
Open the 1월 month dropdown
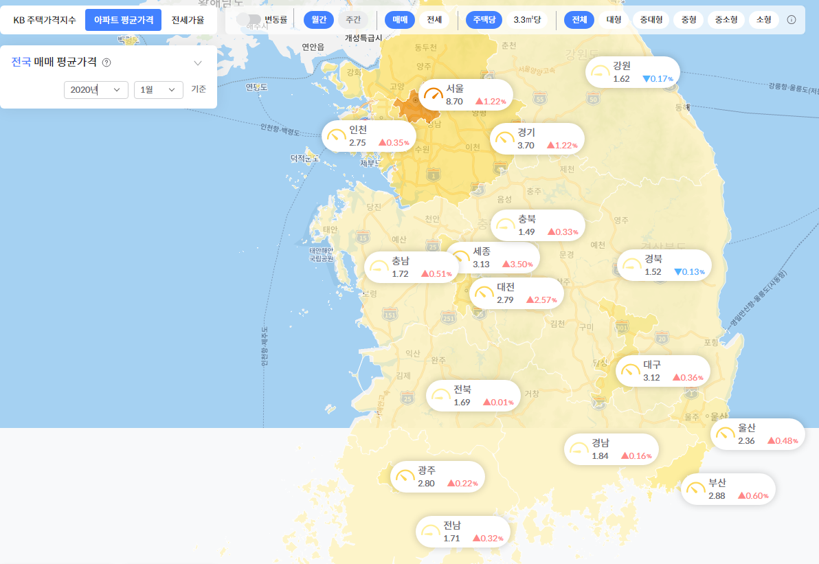click(158, 90)
